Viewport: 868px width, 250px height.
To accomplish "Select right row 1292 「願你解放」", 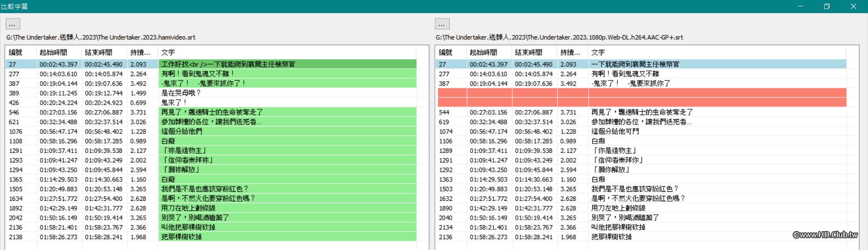I will click(x=611, y=170).
